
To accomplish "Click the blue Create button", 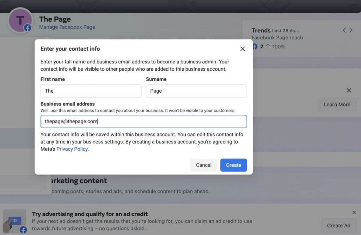I will pyautogui.click(x=233, y=165).
